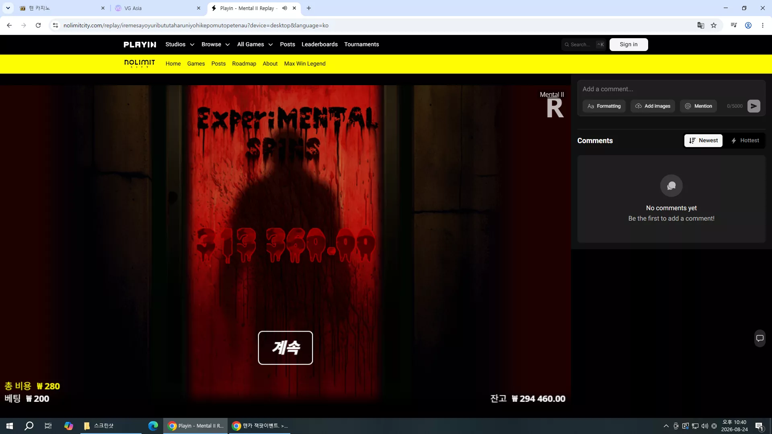Sort comments by Newest
Screen dimensions: 772x434
point(703,141)
